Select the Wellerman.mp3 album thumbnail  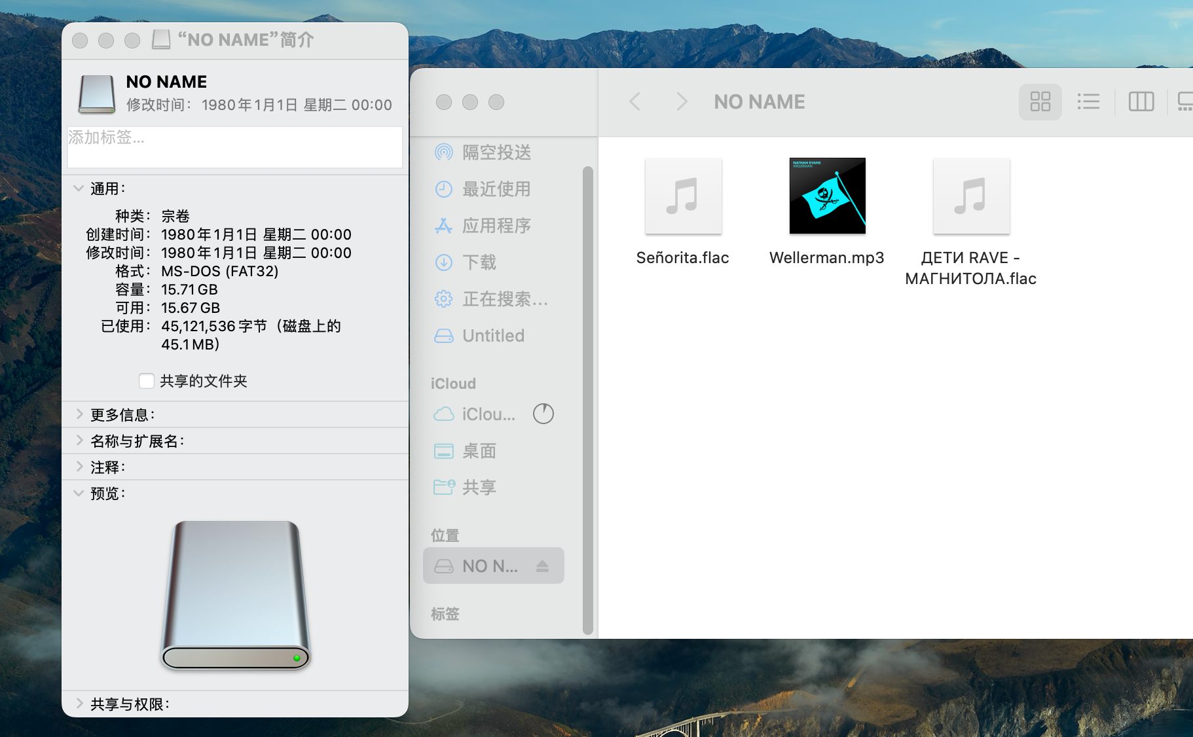tap(827, 195)
